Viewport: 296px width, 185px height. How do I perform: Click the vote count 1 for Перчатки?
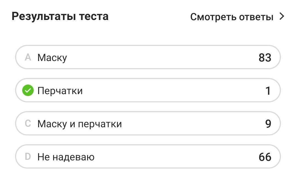coord(268,91)
